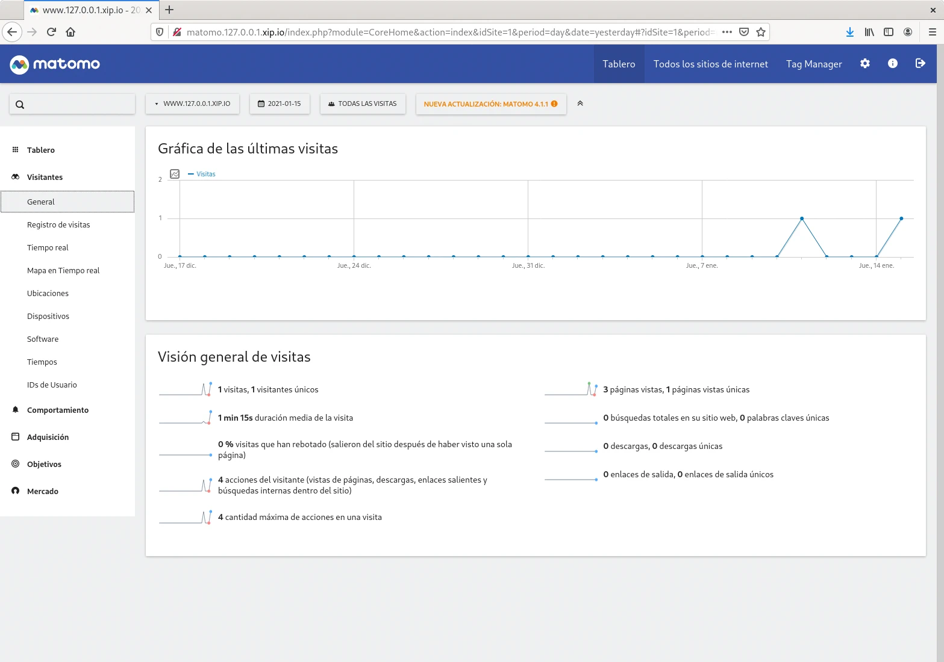Open the Todas las visitas segment selector

[362, 104]
